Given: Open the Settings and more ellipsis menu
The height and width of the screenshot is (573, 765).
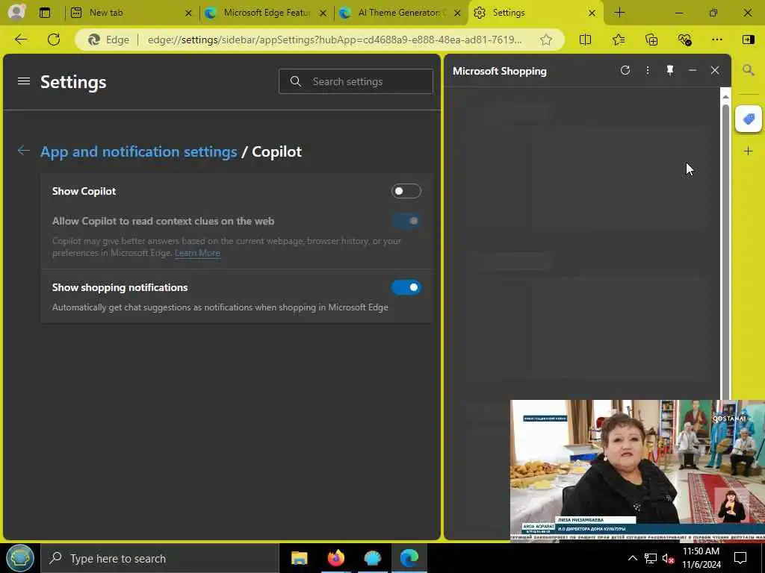Looking at the screenshot, I should (716, 40).
